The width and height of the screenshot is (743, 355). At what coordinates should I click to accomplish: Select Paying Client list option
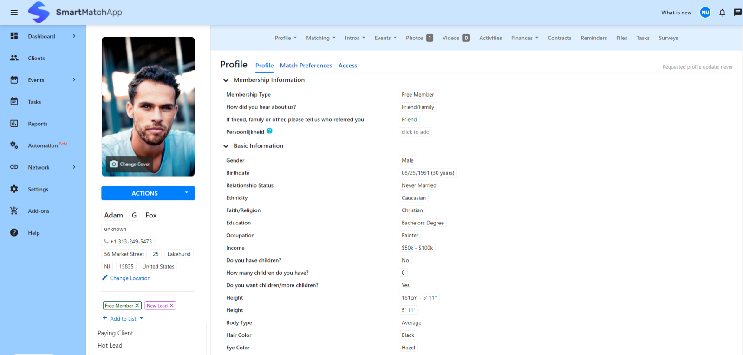pos(115,333)
